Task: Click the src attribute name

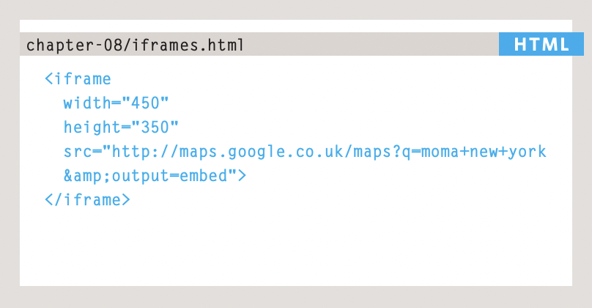Action: [x=78, y=152]
